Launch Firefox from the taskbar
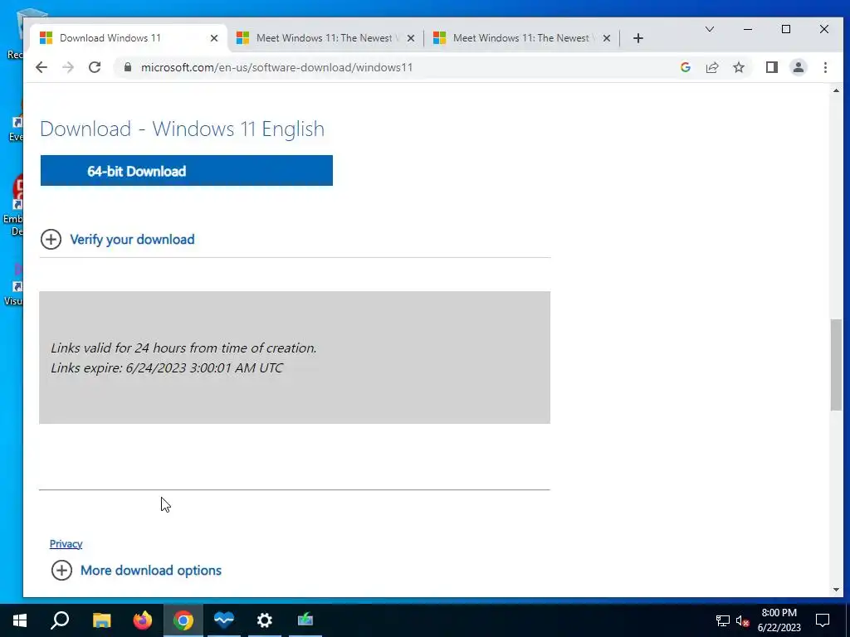The image size is (850, 637). [x=143, y=620]
